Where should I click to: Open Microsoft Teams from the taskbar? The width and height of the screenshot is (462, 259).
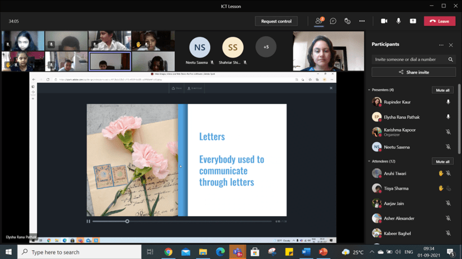pyautogui.click(x=237, y=252)
